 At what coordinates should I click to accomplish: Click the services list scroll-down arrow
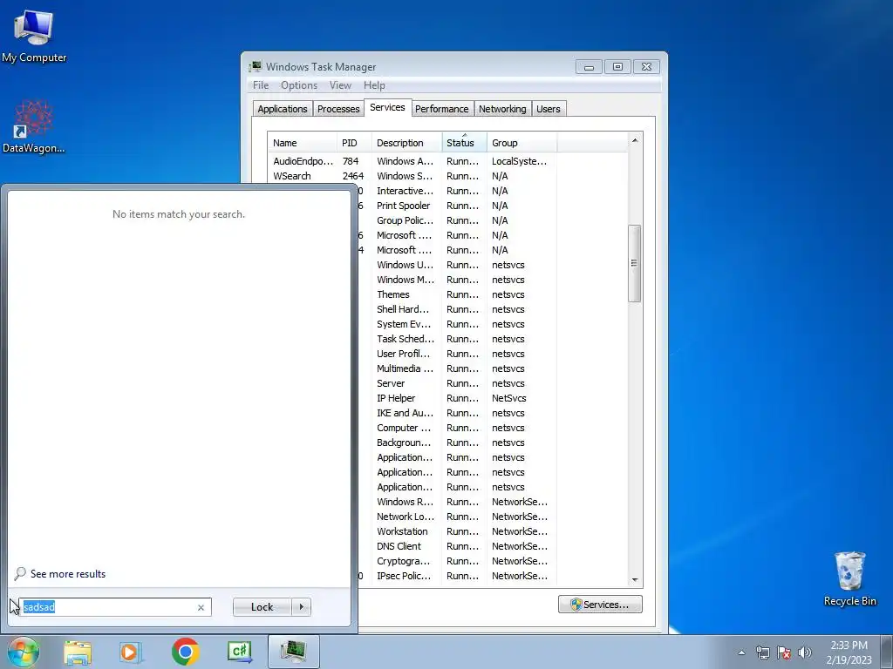point(635,580)
